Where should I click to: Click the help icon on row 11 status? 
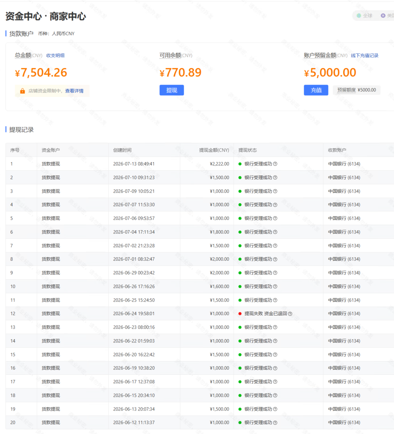point(275,300)
